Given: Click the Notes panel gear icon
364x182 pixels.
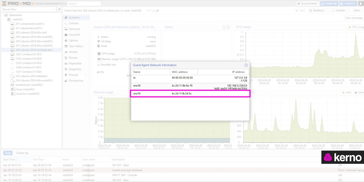Looking at the screenshot, I should (x=228, y=27).
